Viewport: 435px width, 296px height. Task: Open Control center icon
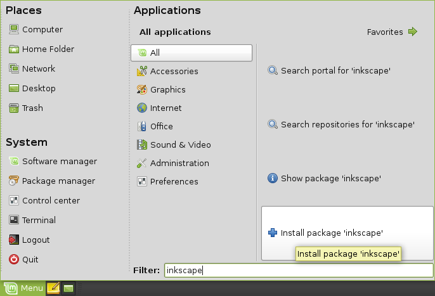pyautogui.click(x=13, y=200)
